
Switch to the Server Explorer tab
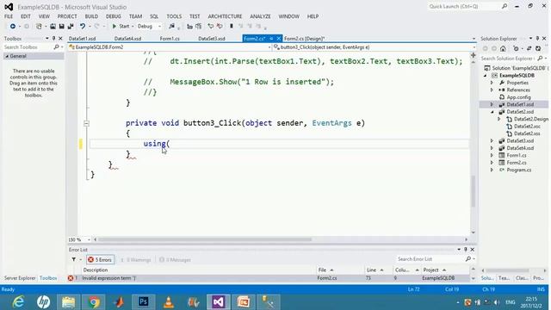20,278
